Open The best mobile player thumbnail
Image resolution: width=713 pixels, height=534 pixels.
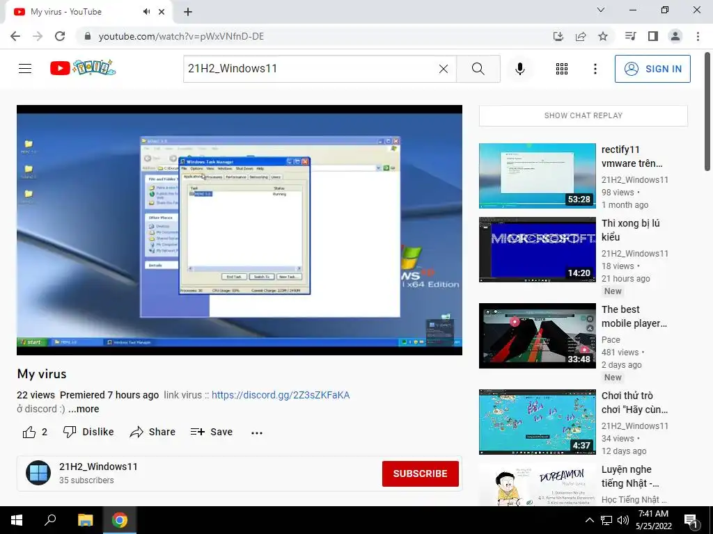(x=537, y=336)
